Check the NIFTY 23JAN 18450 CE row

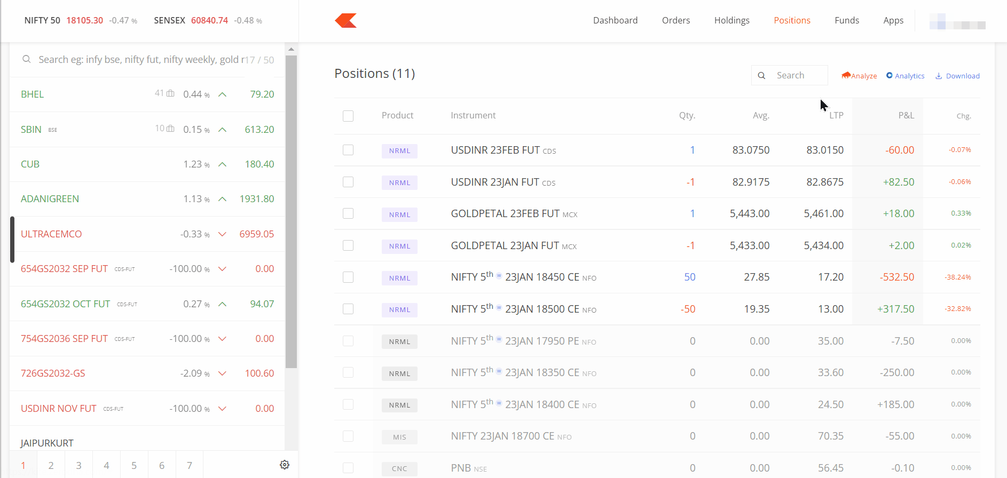coord(348,277)
